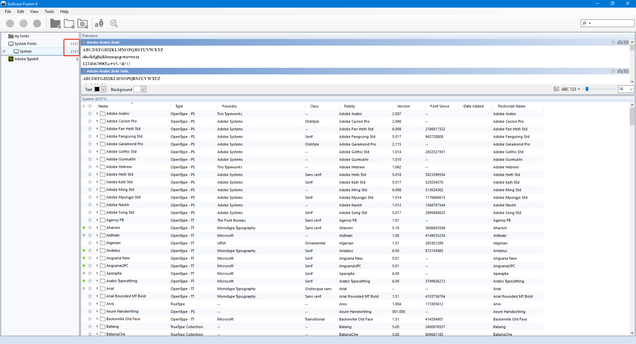Toggle activation dot for Aharoni font
Viewport: 636px width, 344px height.
pyautogui.click(x=84, y=228)
